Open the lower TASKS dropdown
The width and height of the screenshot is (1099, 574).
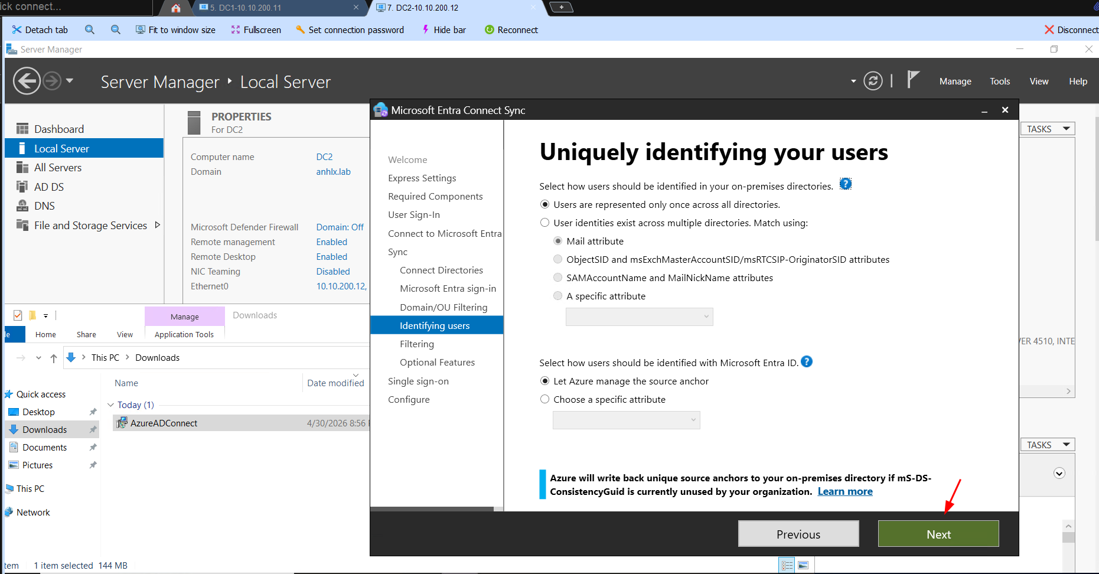click(x=1048, y=445)
